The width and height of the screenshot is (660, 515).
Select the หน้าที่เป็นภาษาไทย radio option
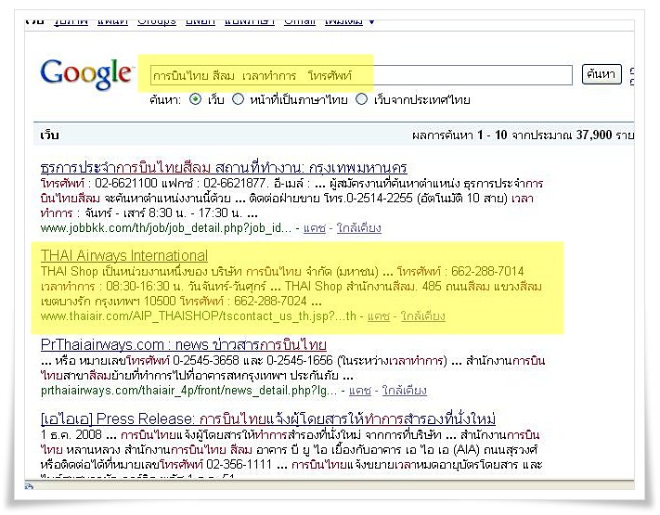[239, 99]
